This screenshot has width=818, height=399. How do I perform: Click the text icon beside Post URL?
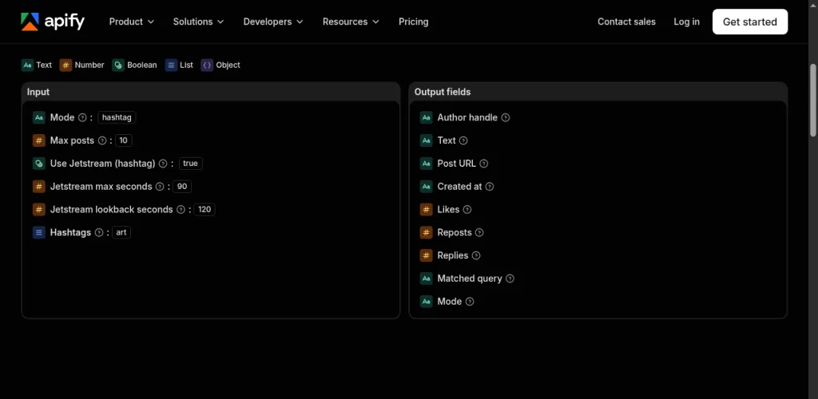click(x=427, y=164)
